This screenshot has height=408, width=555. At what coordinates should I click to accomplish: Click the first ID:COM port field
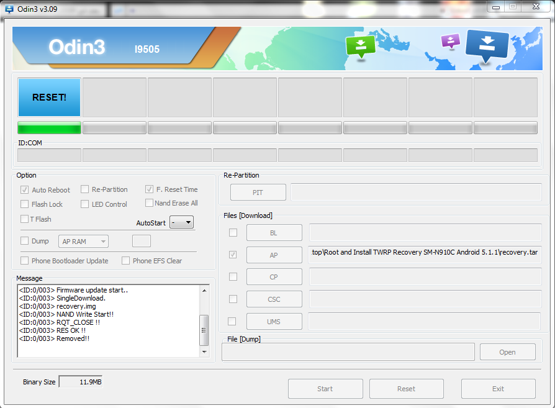(x=49, y=155)
